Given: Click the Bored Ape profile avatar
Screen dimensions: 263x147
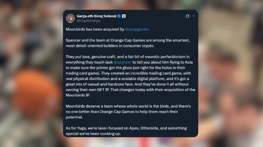Looking at the screenshot, I should click(x=70, y=18).
